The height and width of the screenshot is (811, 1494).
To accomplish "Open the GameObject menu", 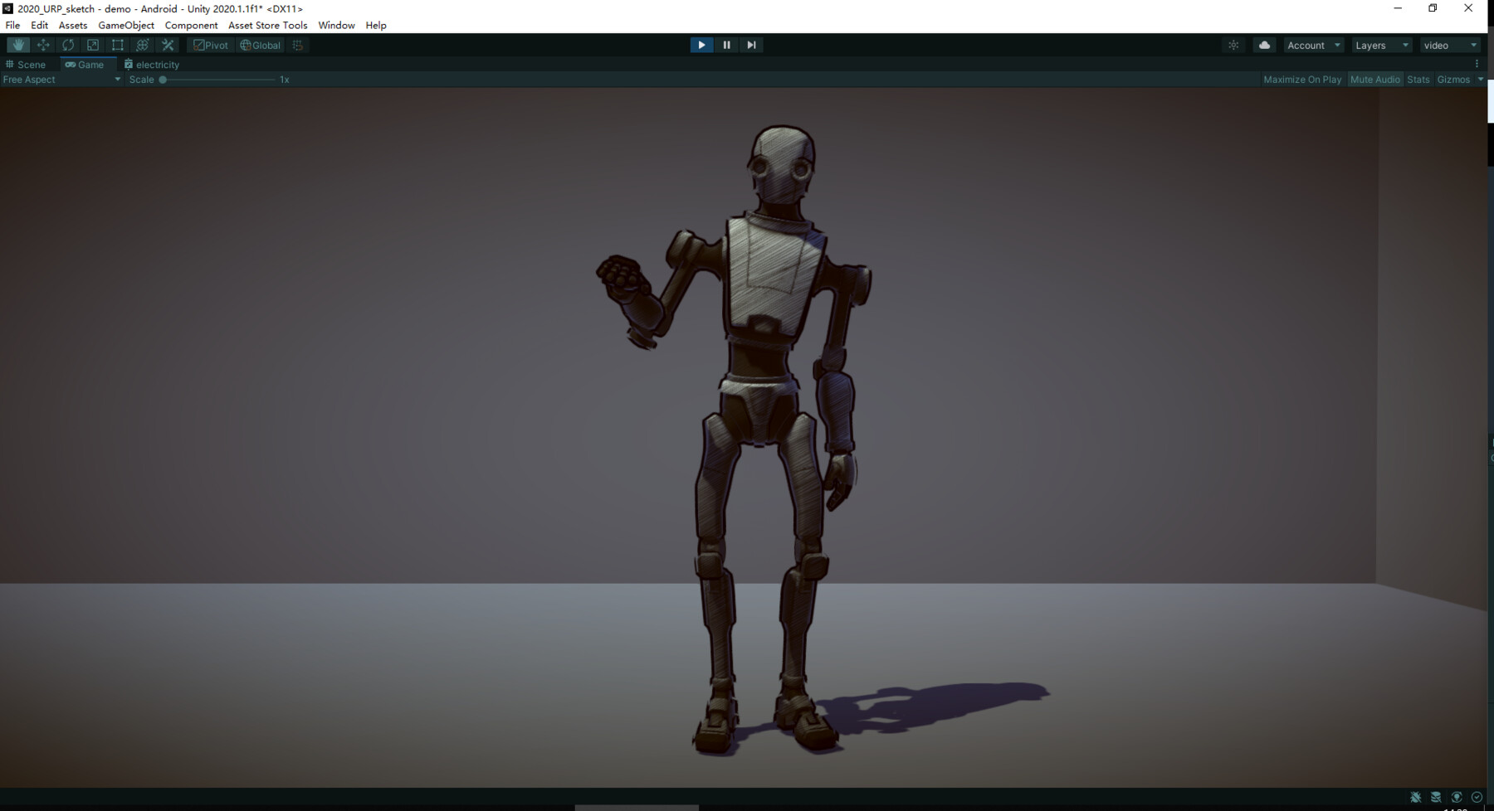I will coord(126,25).
